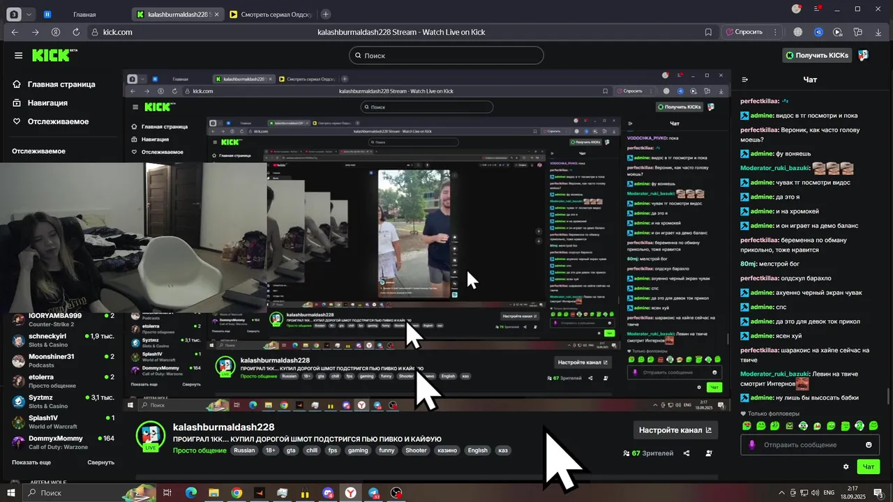Switch to the Смотреть сериал browser tab
The height and width of the screenshot is (502, 893).
click(270, 14)
